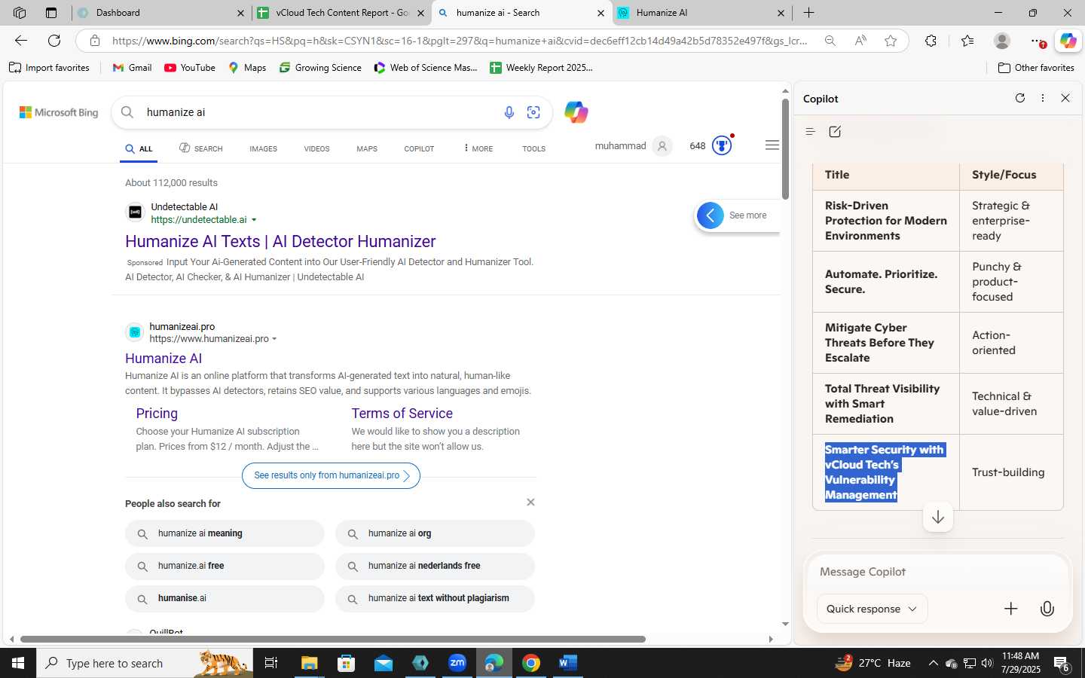Switch to vCloud Tech Content Report tab
Image resolution: width=1085 pixels, height=678 pixels.
point(341,13)
